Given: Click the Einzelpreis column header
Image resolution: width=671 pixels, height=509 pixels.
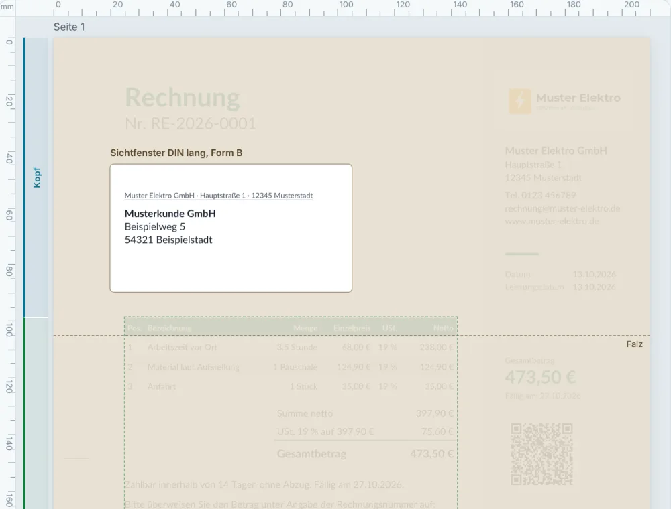Looking at the screenshot, I should (352, 328).
